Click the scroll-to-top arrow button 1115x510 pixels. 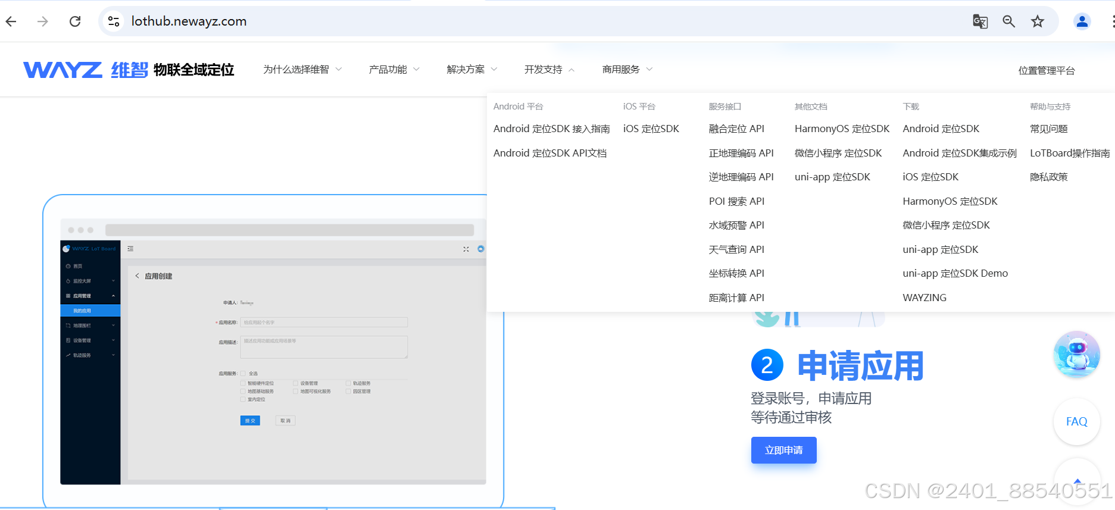(x=1077, y=481)
